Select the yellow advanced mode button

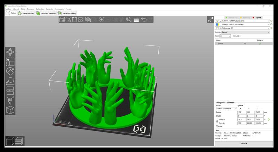245,18
